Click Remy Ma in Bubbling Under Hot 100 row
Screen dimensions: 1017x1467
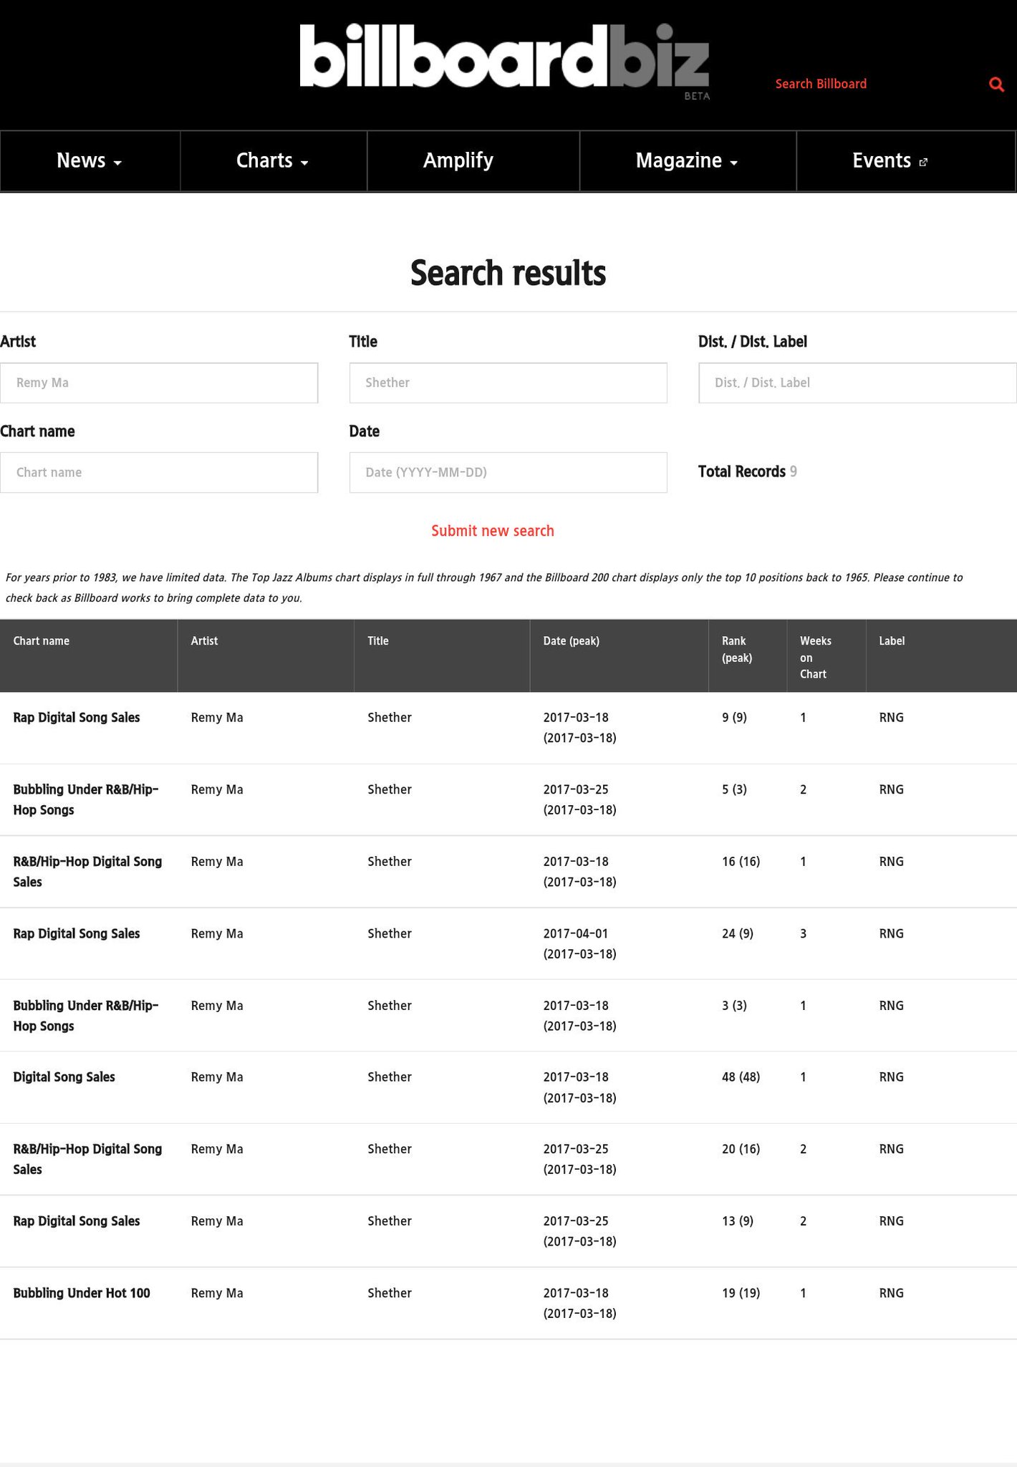click(217, 1293)
